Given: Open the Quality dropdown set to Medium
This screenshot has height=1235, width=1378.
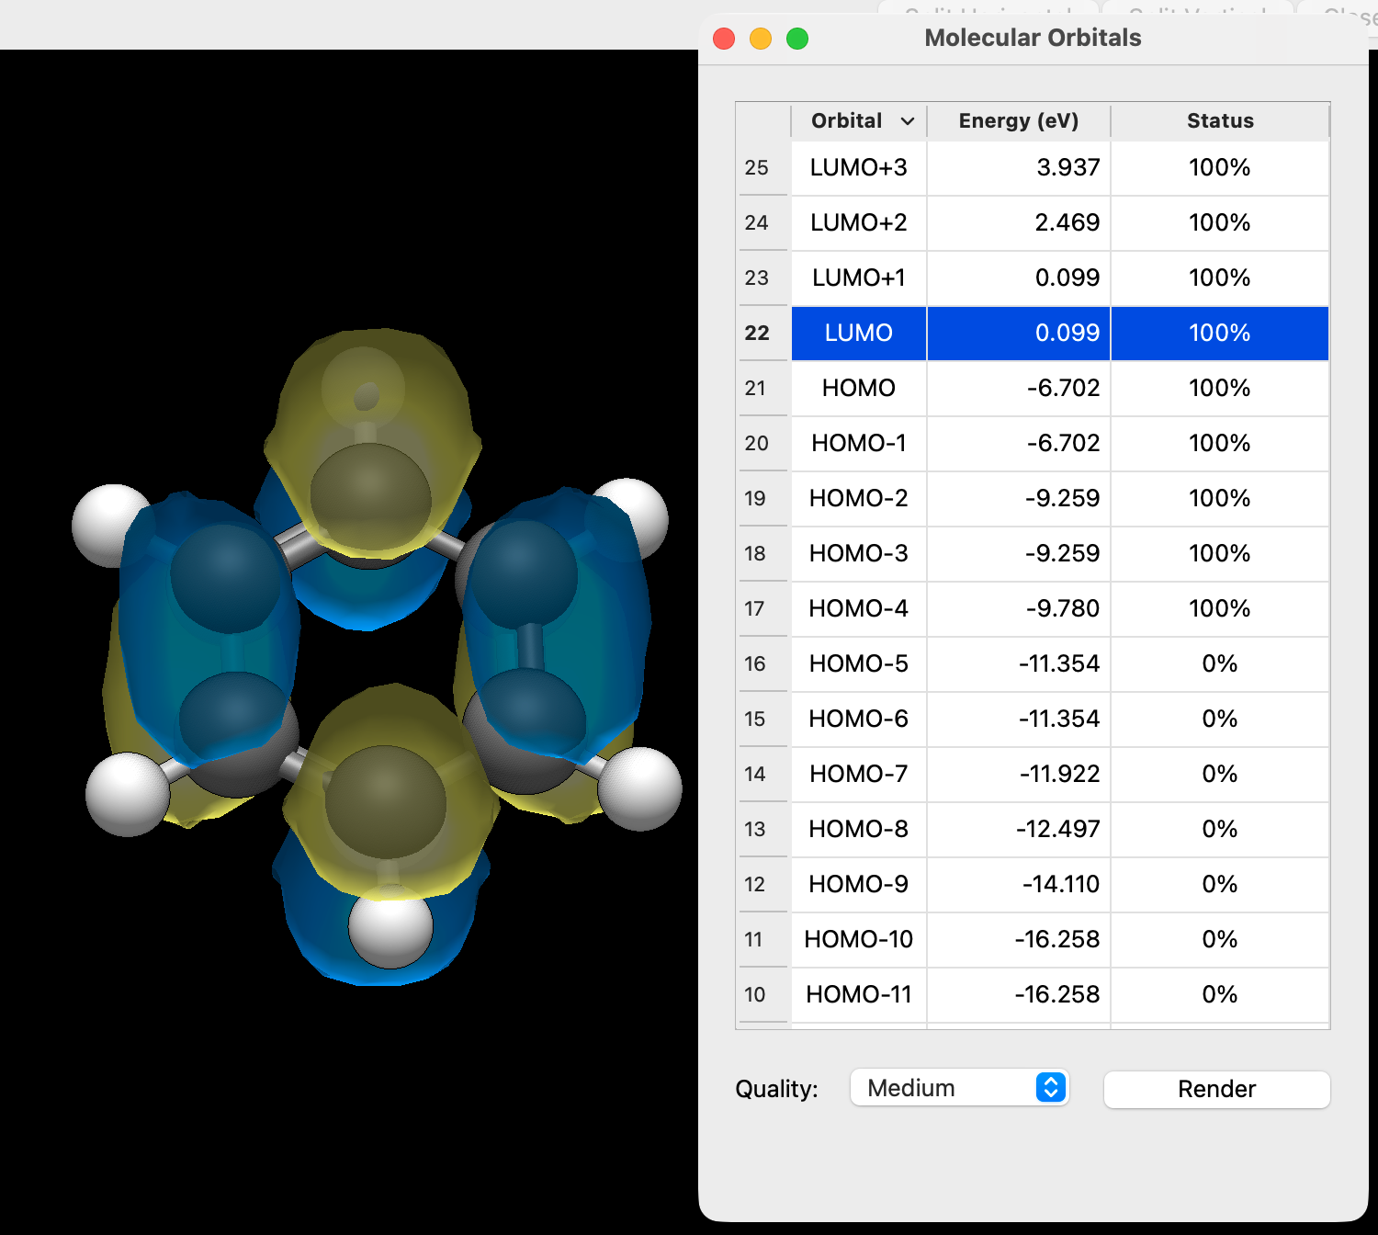Looking at the screenshot, I should pos(959,1088).
